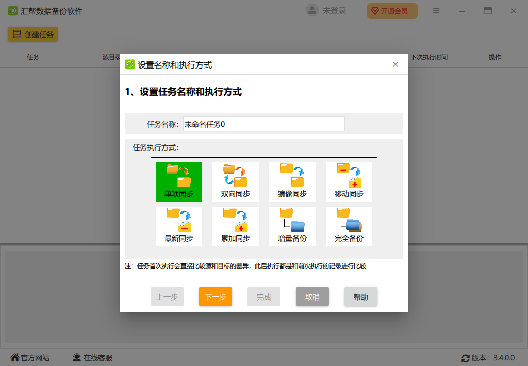The width and height of the screenshot is (528, 366).
Task: Click the 开通会员 membership button
Action: click(392, 10)
